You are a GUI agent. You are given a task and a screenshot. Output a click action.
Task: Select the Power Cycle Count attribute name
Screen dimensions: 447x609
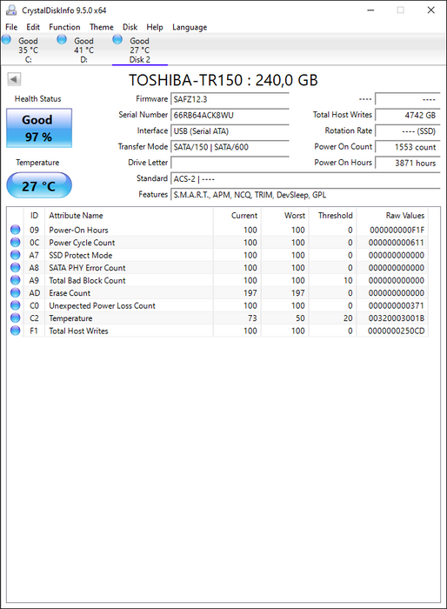click(x=82, y=243)
